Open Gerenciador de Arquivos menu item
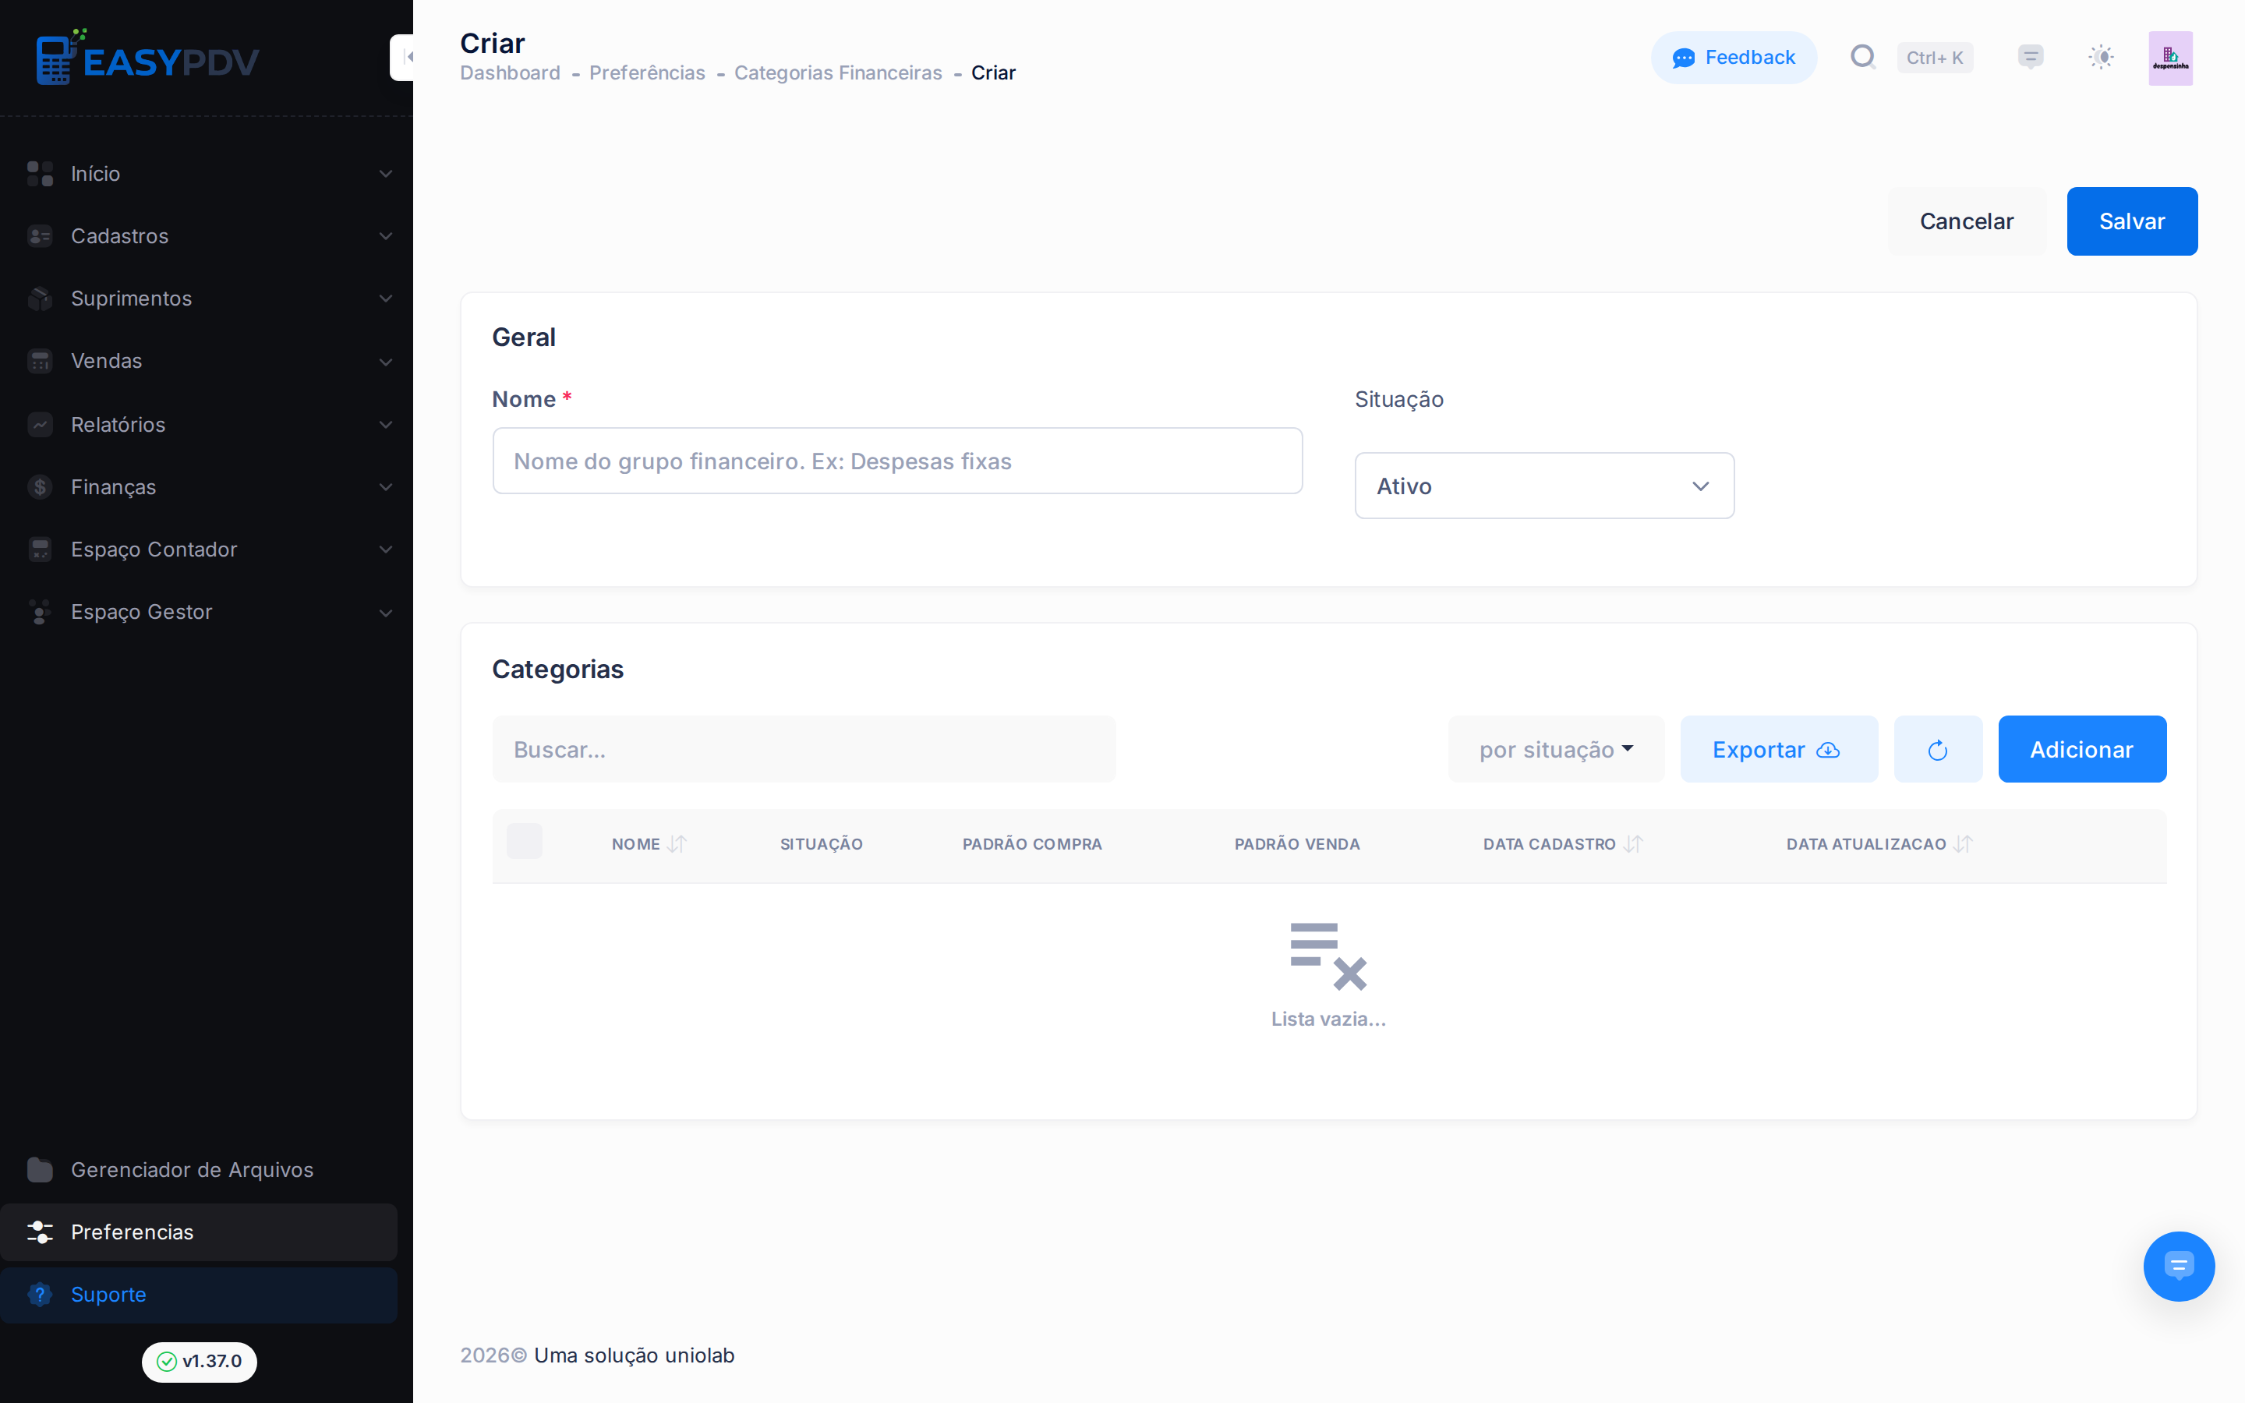Image resolution: width=2245 pixels, height=1403 pixels. (199, 1169)
